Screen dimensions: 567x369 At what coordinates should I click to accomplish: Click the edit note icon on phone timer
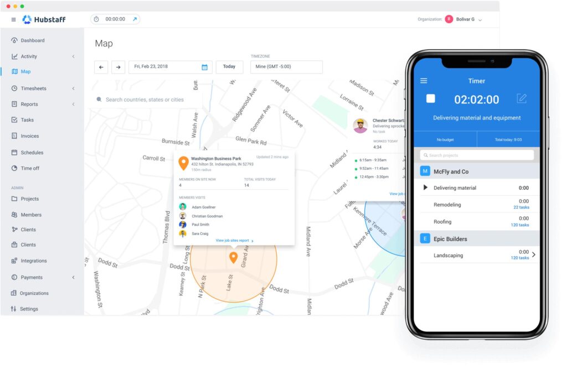(522, 98)
